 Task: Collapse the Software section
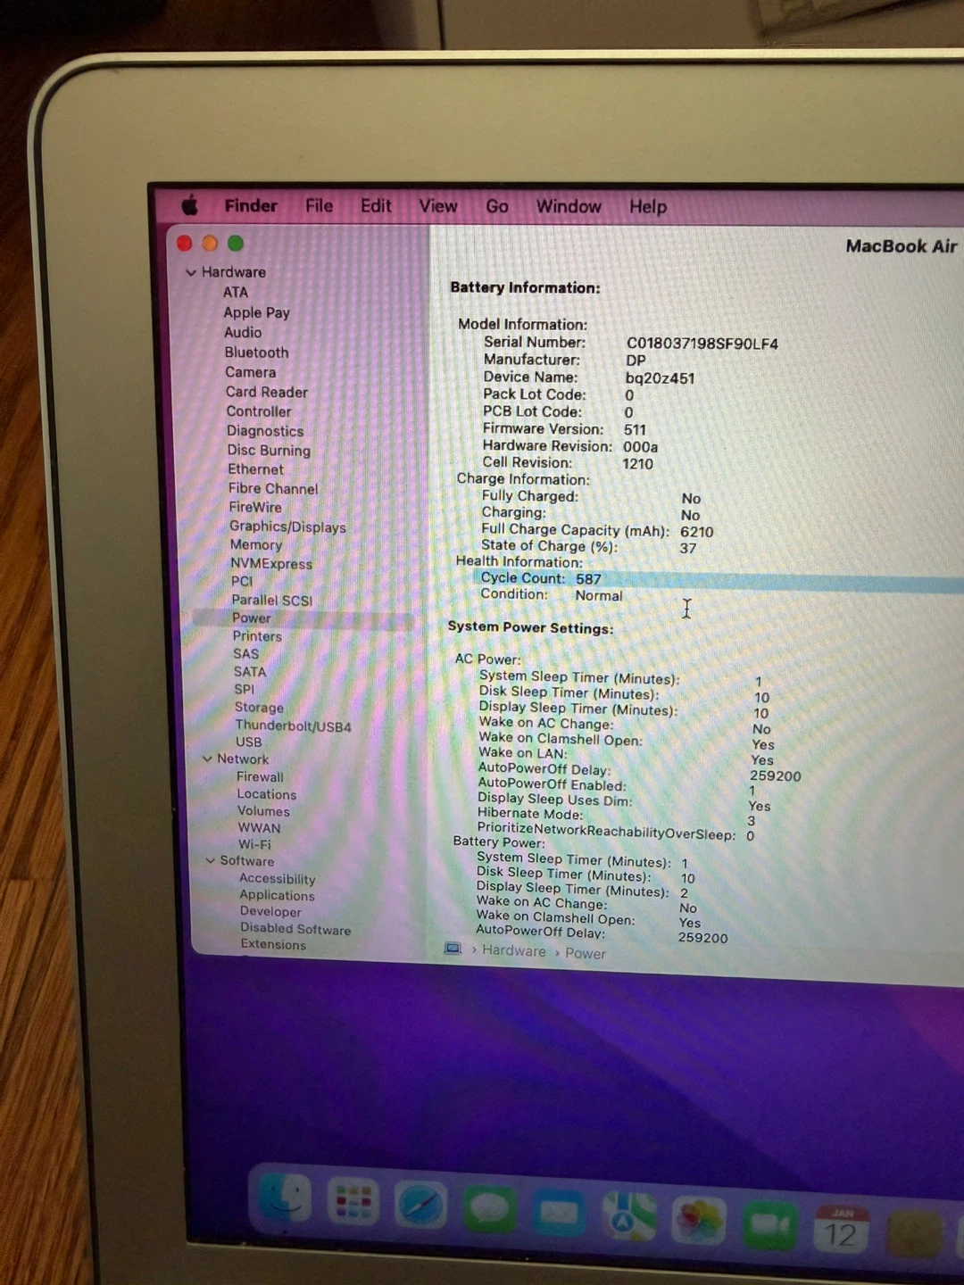coord(211,860)
